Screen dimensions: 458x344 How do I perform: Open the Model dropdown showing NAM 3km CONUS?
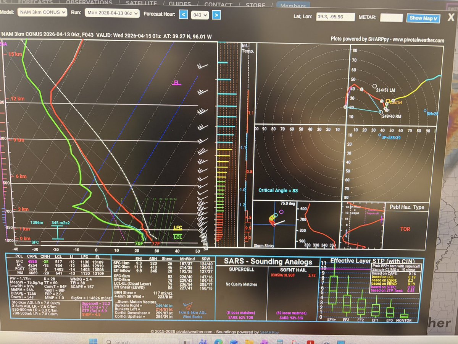click(42, 13)
